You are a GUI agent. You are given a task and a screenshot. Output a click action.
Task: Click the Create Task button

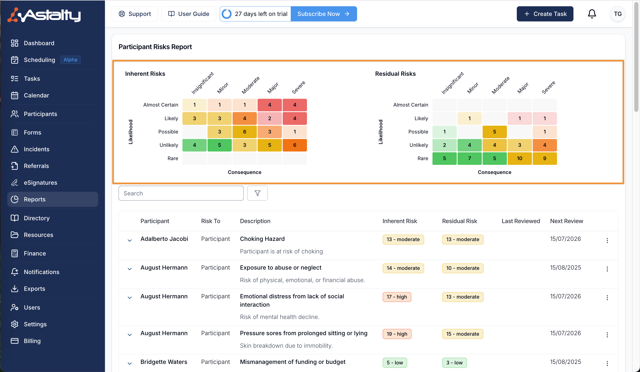coord(545,14)
